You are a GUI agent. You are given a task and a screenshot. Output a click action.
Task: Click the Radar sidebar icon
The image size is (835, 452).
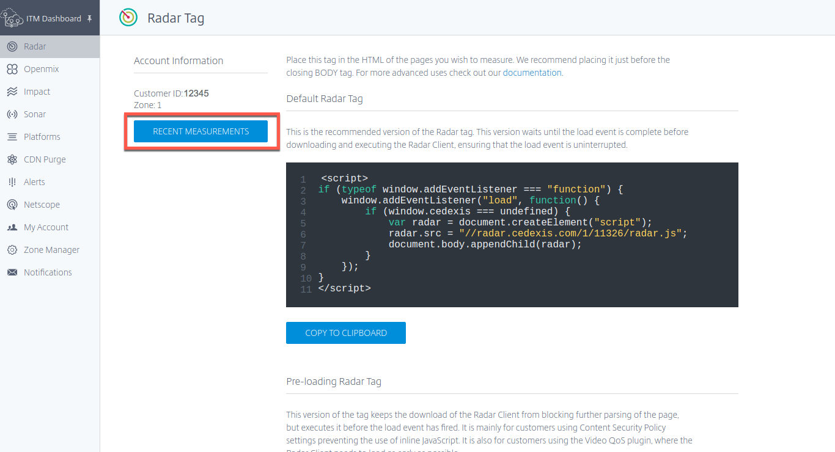pos(12,46)
